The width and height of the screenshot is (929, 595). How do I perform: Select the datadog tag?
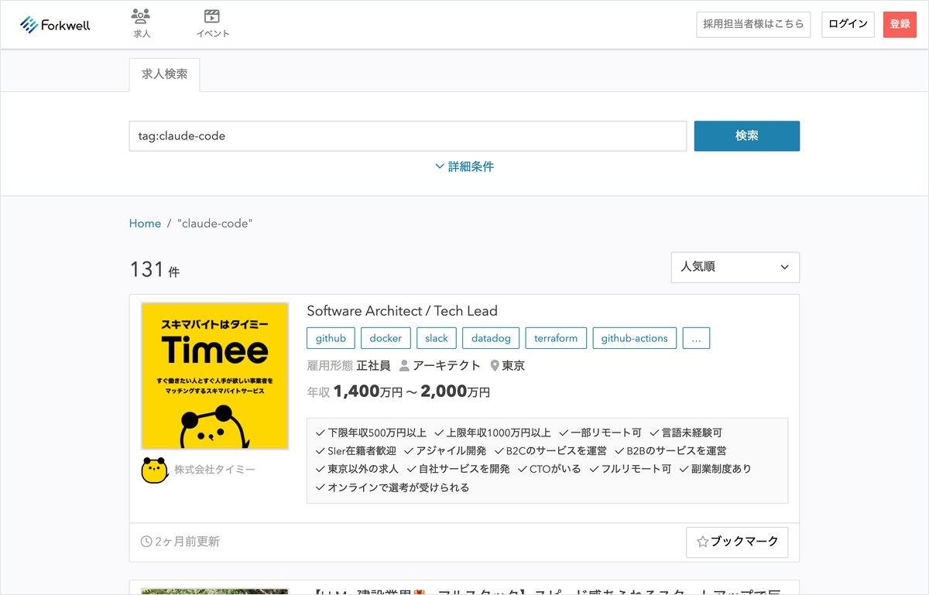491,338
